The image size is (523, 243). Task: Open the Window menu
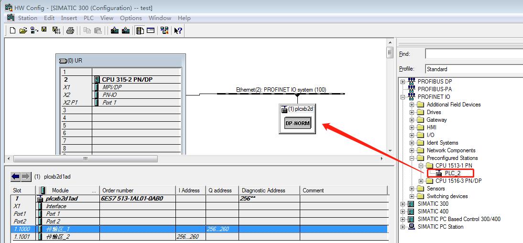coord(160,18)
